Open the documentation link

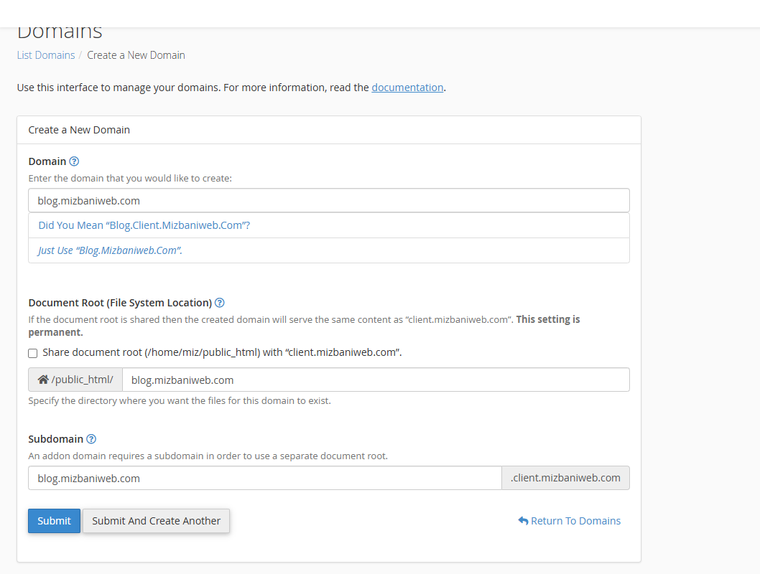coord(407,88)
